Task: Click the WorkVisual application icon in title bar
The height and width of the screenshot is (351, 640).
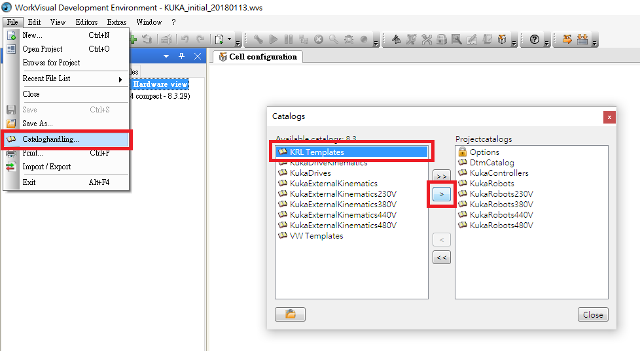Action: coord(7,7)
